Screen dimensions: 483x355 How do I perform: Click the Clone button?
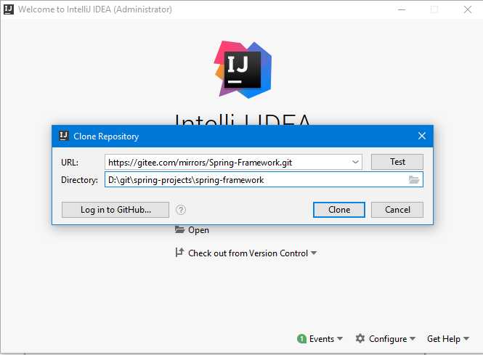click(339, 210)
